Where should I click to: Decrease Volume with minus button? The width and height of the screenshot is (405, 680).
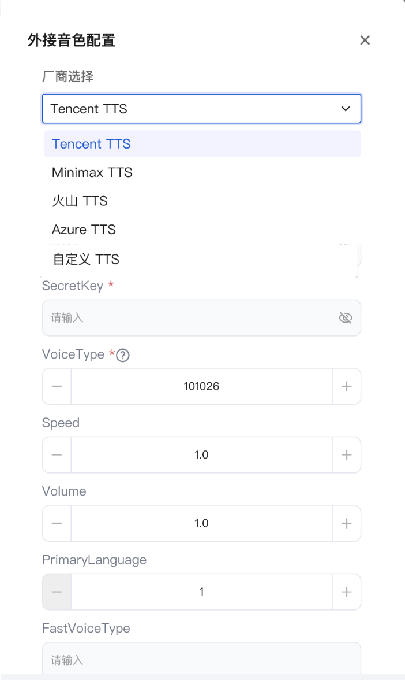(57, 523)
